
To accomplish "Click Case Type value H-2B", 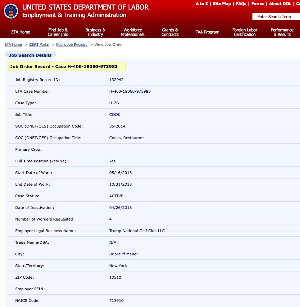I will click(114, 103).
